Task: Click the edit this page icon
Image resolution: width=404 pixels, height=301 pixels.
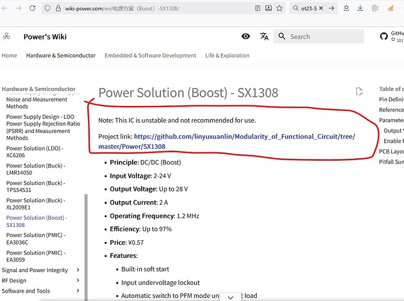Action: tap(359, 92)
